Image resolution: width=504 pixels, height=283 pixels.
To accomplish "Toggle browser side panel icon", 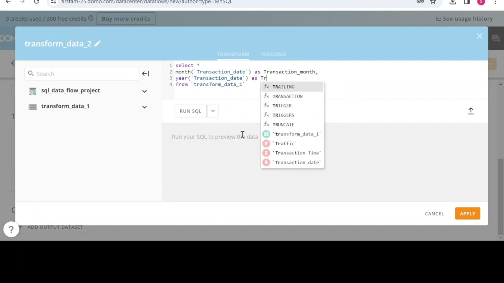I will click(467, 2).
